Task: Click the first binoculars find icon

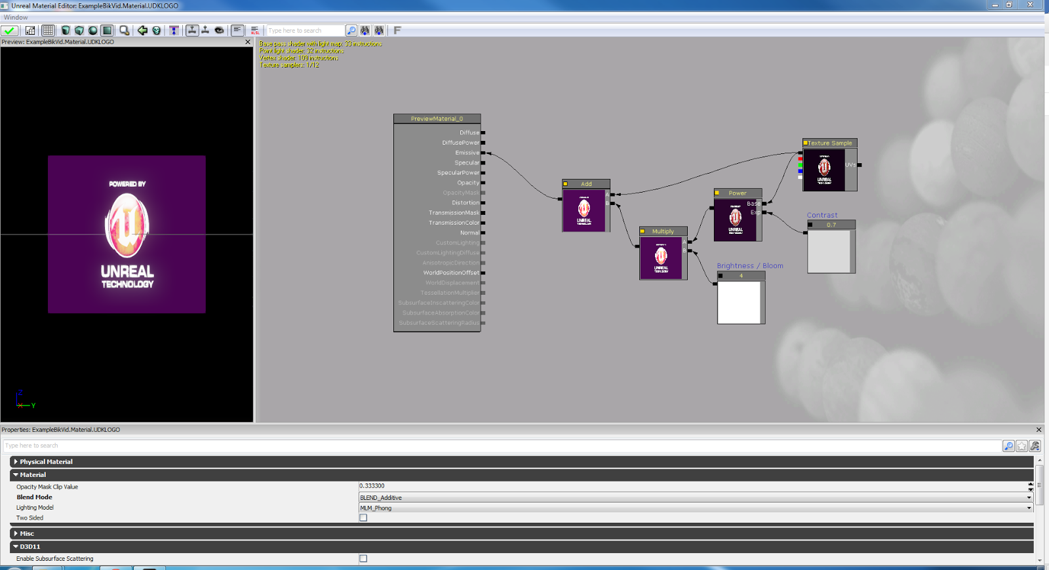Action: 365,31
